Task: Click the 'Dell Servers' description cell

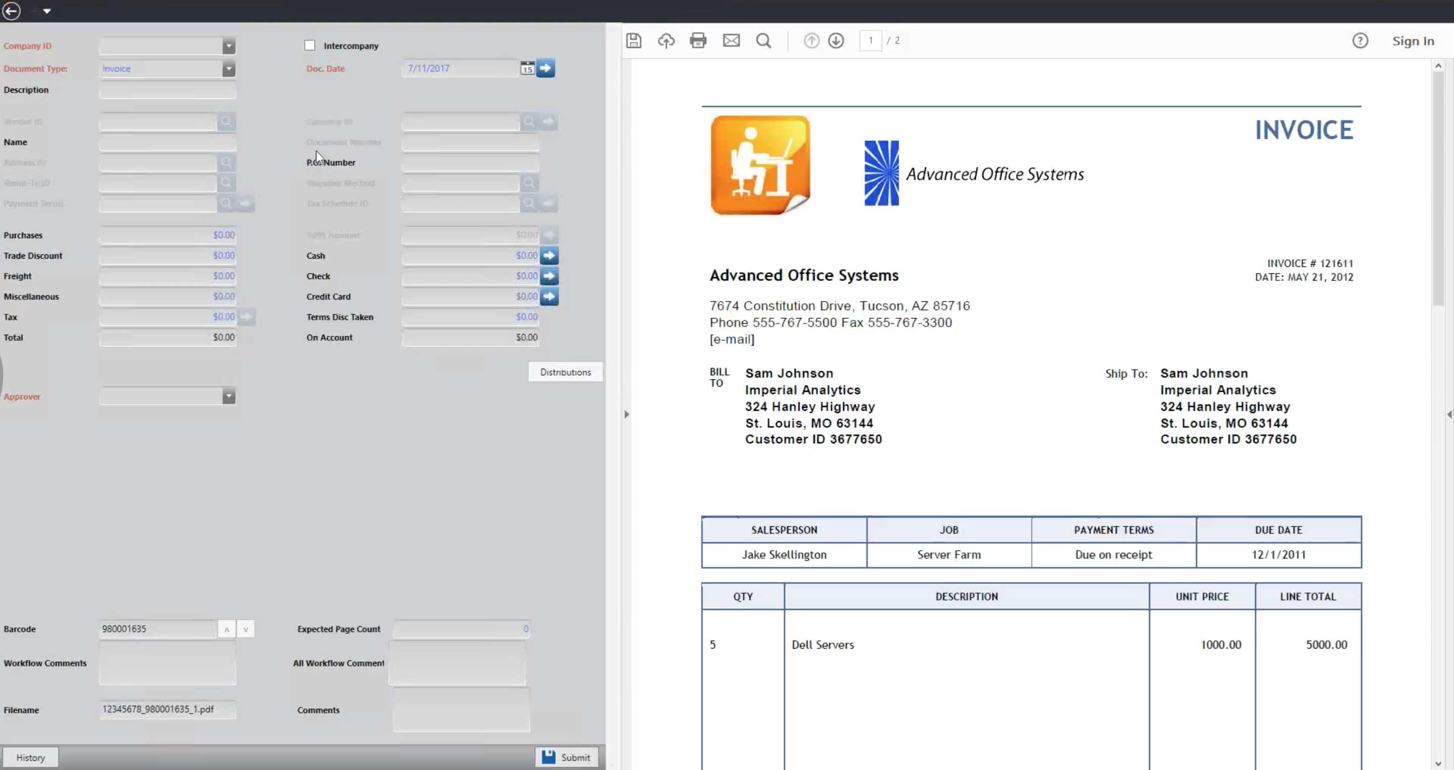Action: [822, 645]
